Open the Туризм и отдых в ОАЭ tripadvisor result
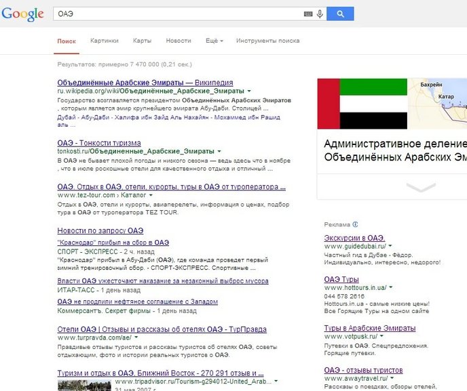Viewport: 467px width, 391px height. 160,373
